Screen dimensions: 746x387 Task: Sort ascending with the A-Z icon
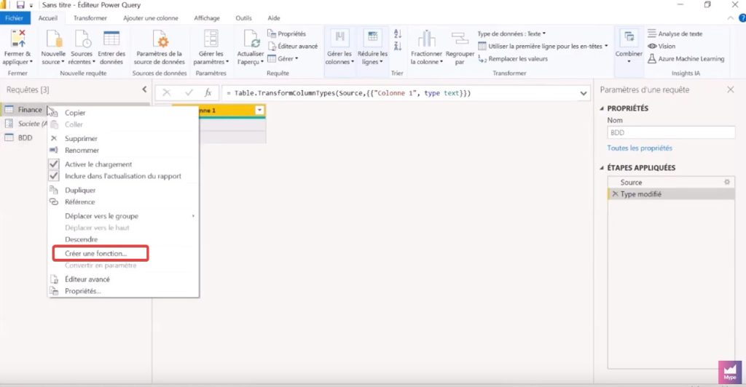tap(398, 33)
